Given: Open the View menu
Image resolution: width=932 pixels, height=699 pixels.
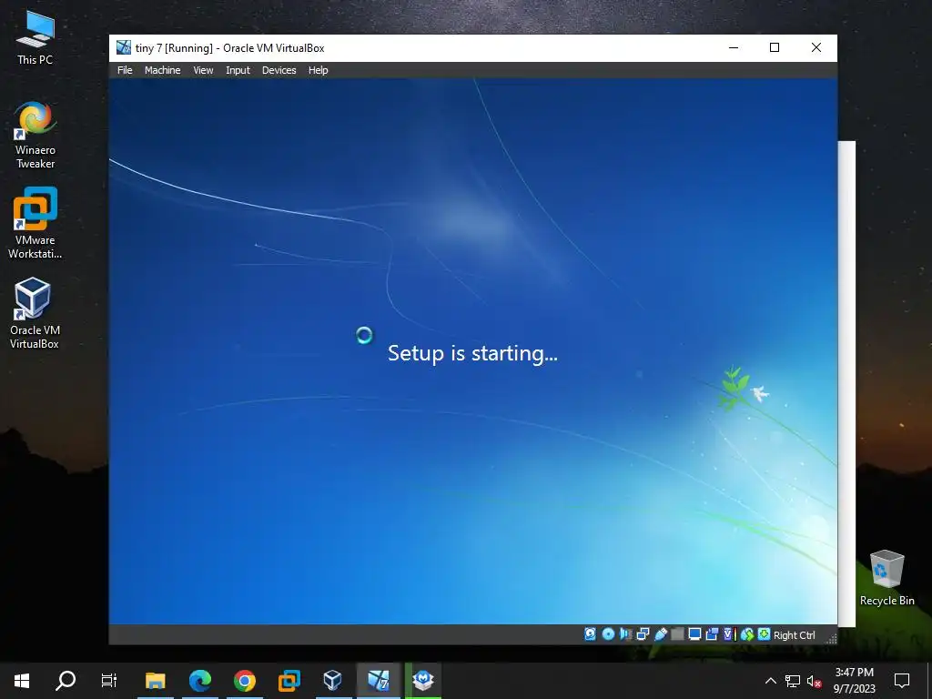Looking at the screenshot, I should pyautogui.click(x=203, y=70).
